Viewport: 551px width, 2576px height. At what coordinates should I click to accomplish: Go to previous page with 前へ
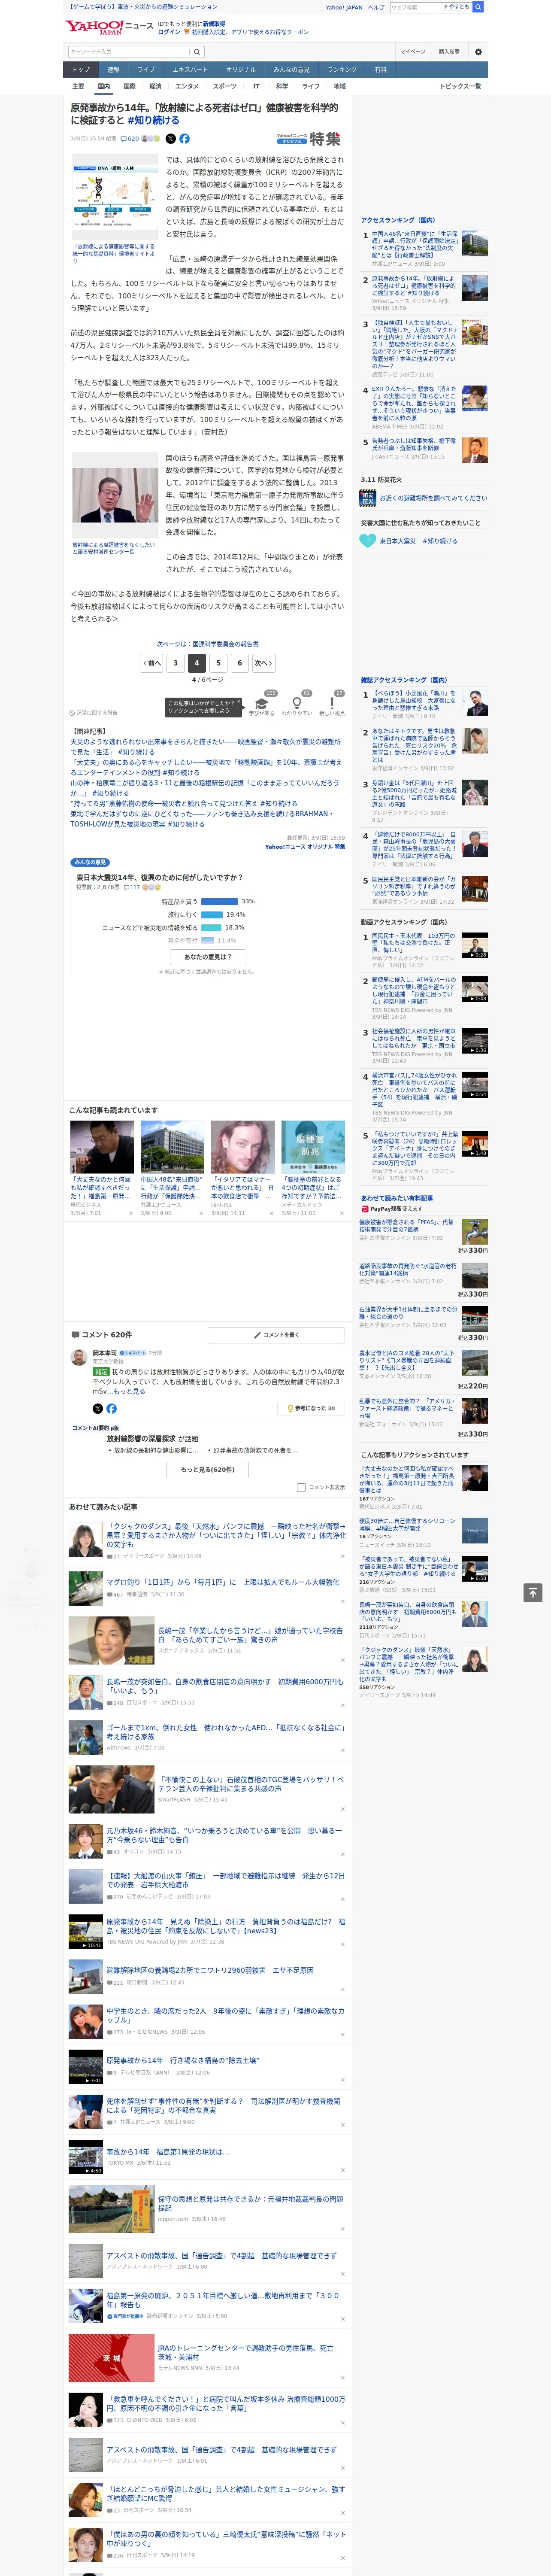click(152, 663)
